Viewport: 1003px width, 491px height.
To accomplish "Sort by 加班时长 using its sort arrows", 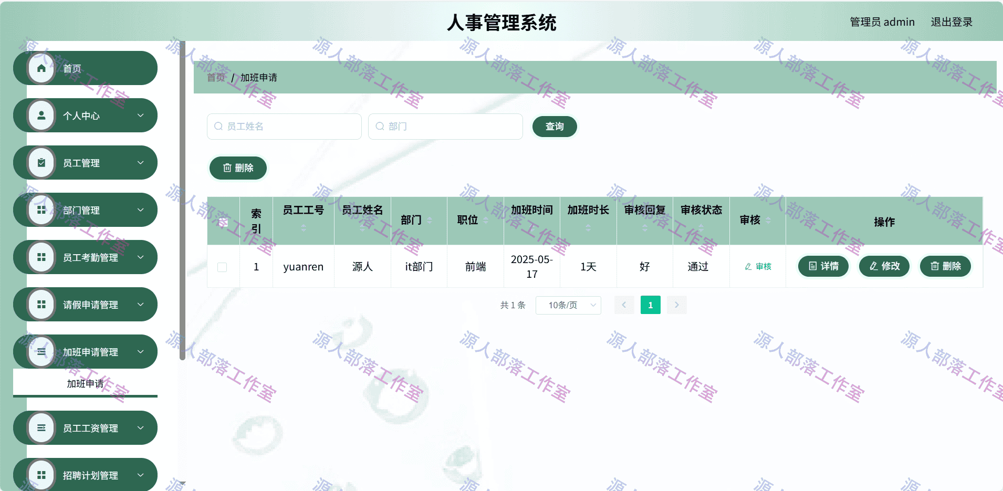I will [588, 228].
